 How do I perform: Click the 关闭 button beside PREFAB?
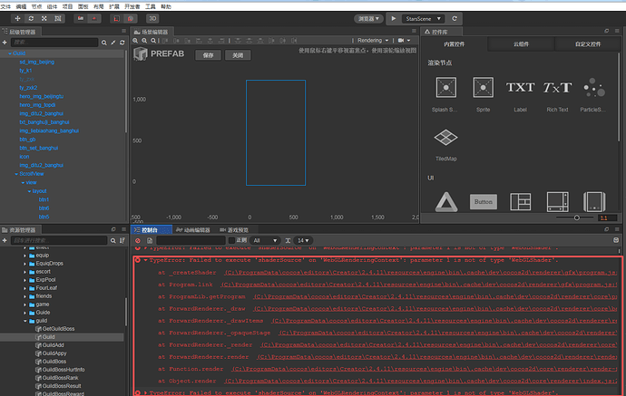click(x=238, y=55)
